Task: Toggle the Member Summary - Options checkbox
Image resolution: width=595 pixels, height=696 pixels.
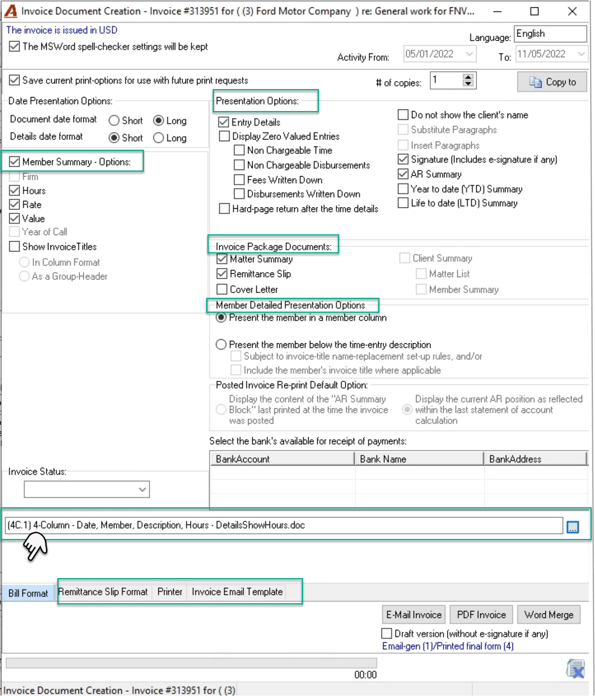Action: [14, 162]
